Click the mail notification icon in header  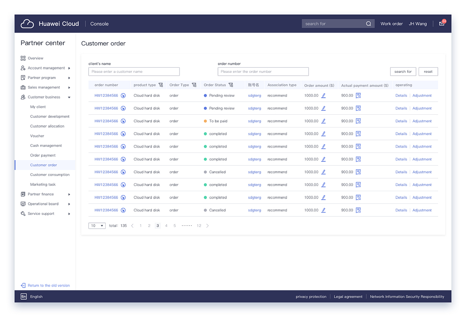click(442, 24)
